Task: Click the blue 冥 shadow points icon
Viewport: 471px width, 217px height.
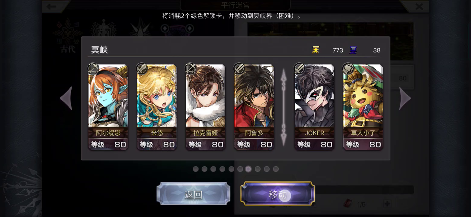Action: [x=353, y=50]
